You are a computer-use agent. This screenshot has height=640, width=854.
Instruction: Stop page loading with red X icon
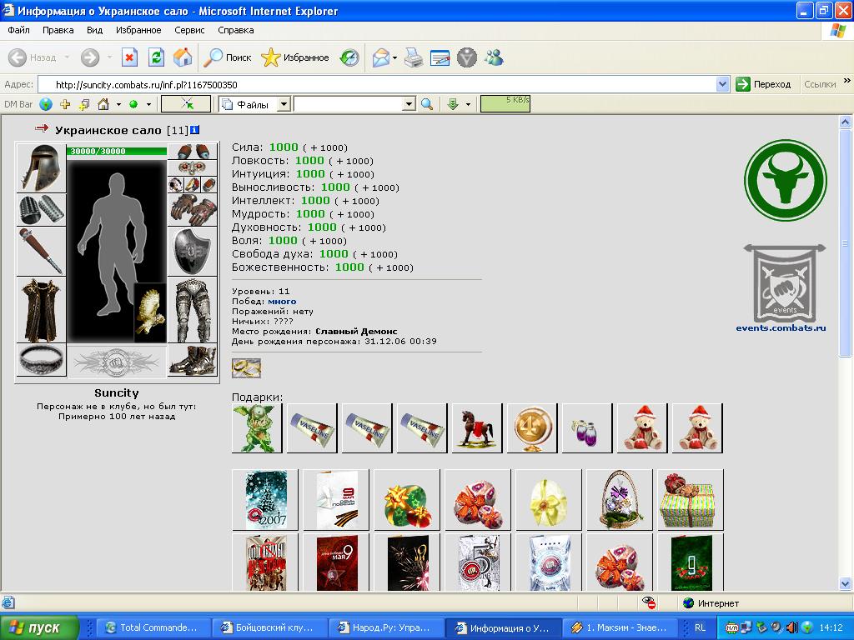click(129, 57)
